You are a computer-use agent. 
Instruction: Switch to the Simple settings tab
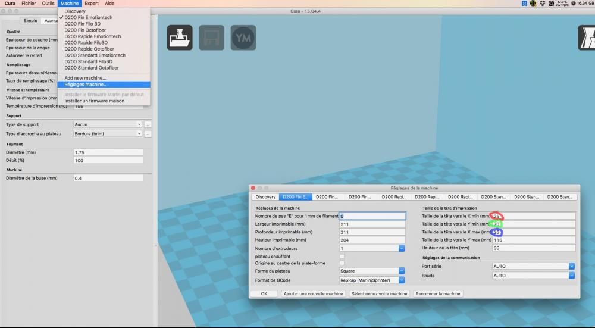pyautogui.click(x=30, y=20)
